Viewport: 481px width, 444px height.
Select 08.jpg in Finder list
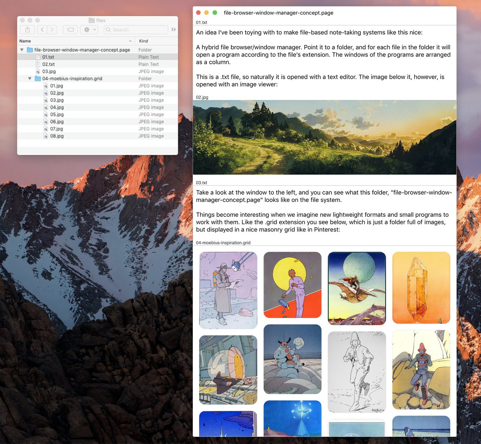coord(97,136)
